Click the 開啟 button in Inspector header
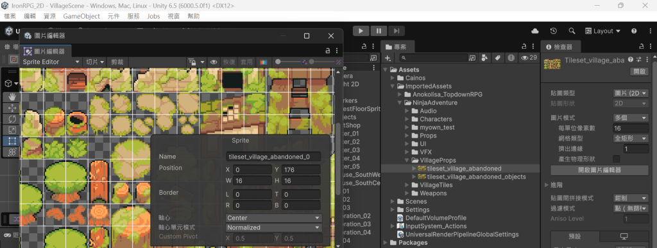The height and width of the screenshot is (248, 657). (x=639, y=71)
